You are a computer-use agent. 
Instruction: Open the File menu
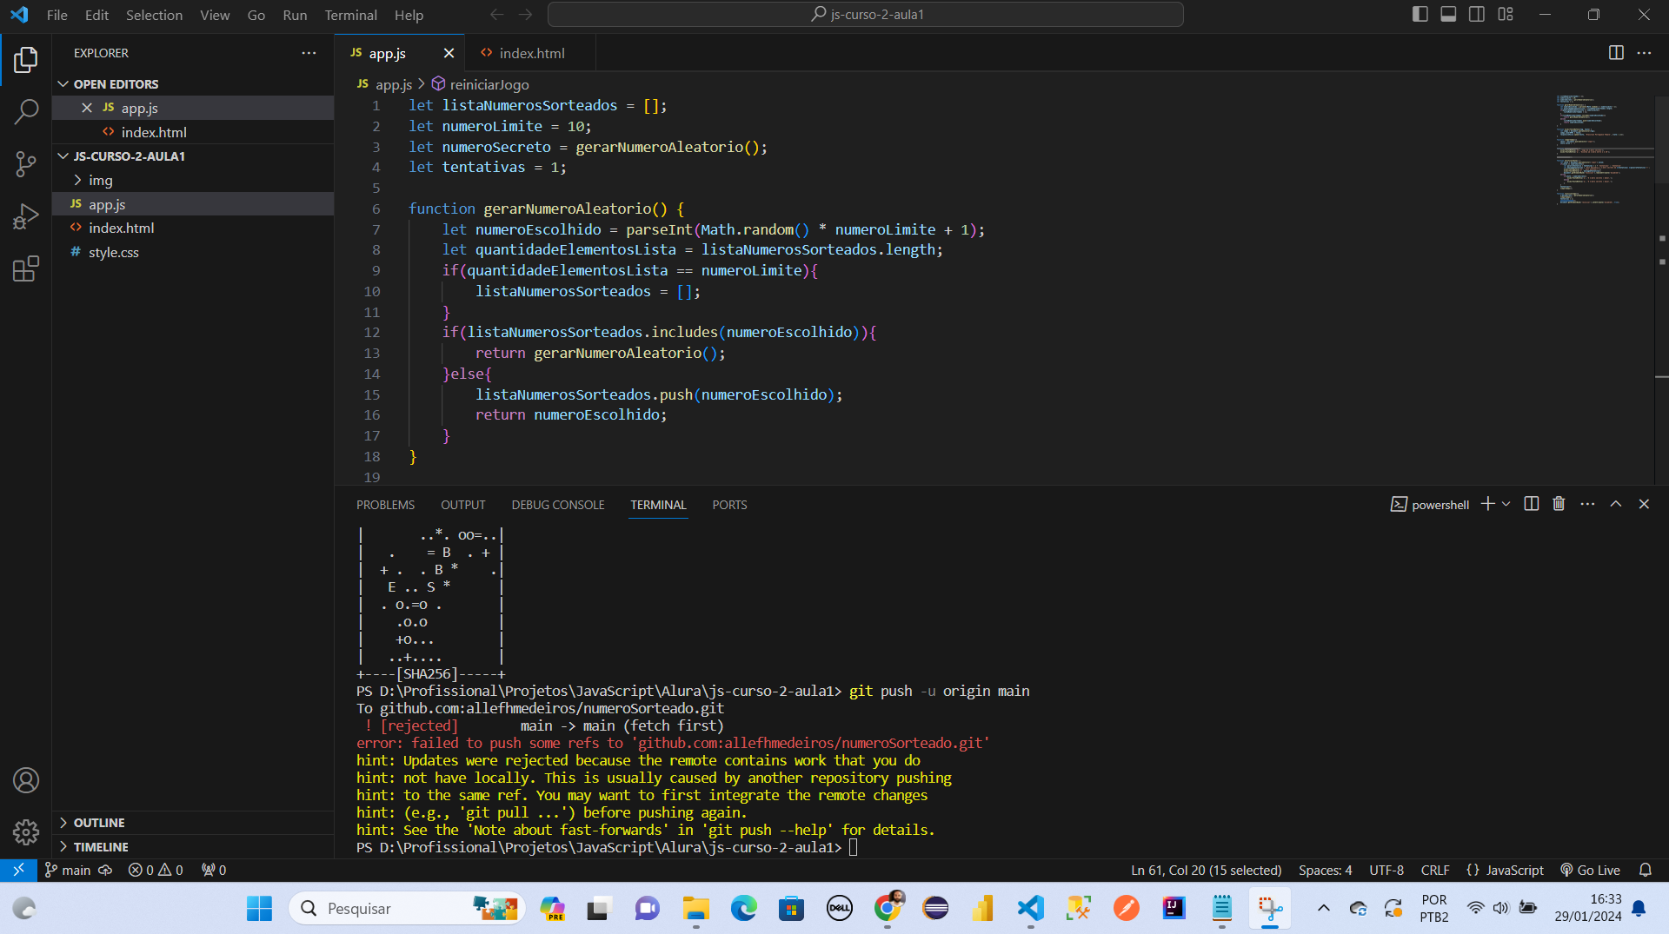[57, 15]
